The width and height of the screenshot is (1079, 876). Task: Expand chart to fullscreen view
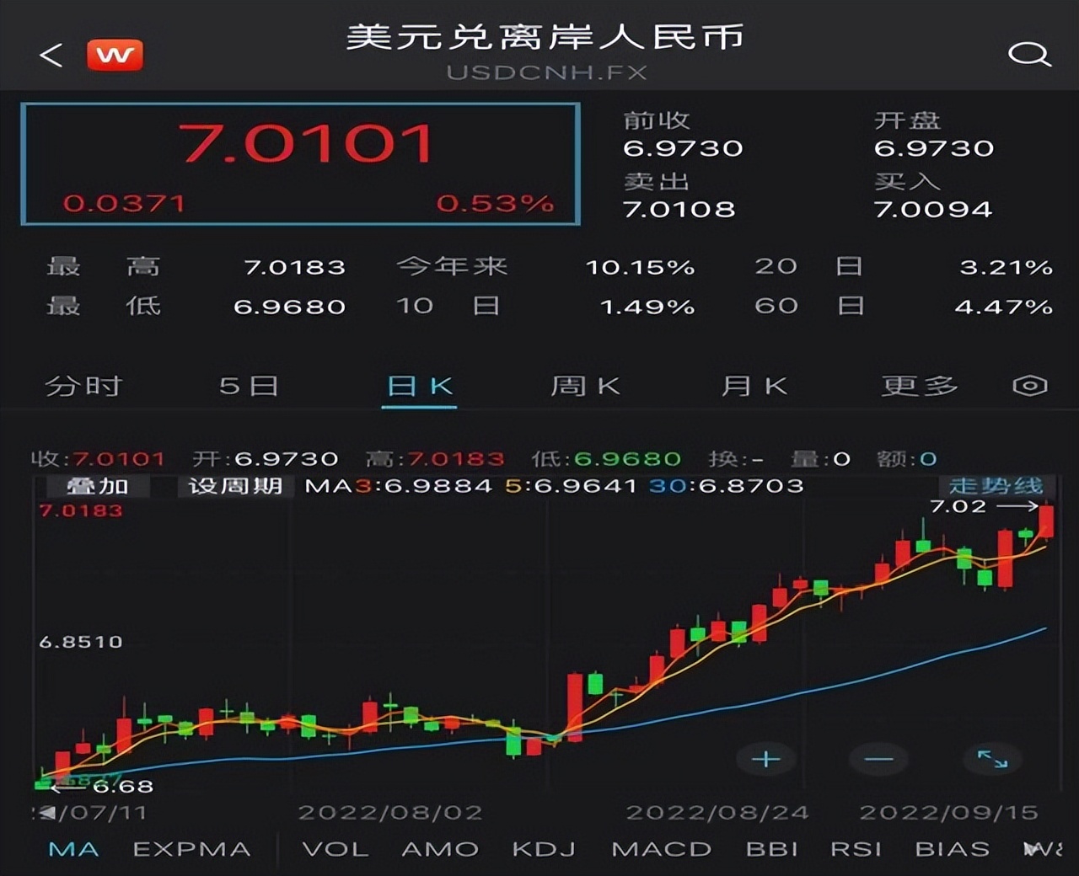click(x=995, y=758)
